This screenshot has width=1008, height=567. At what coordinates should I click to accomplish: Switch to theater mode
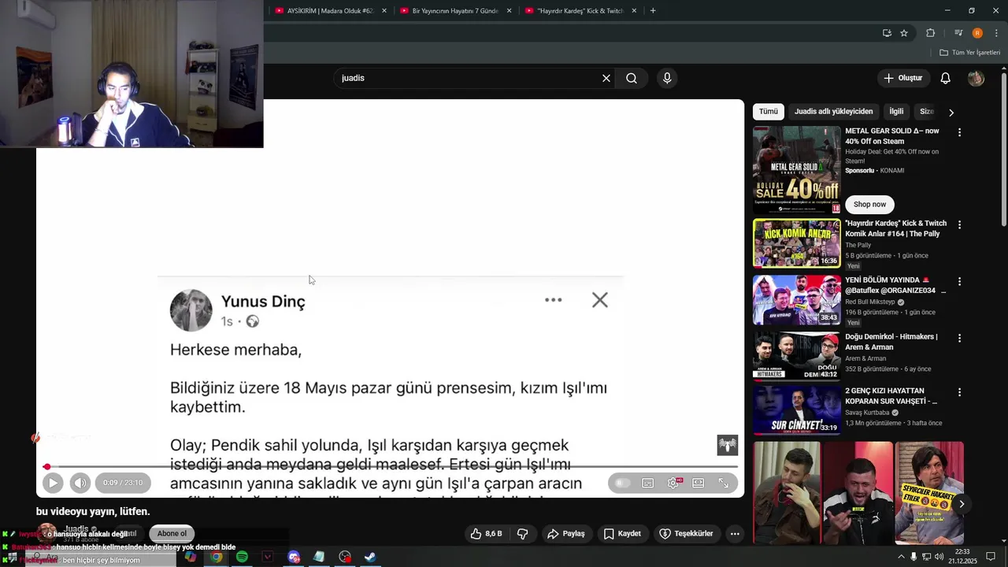(x=699, y=483)
